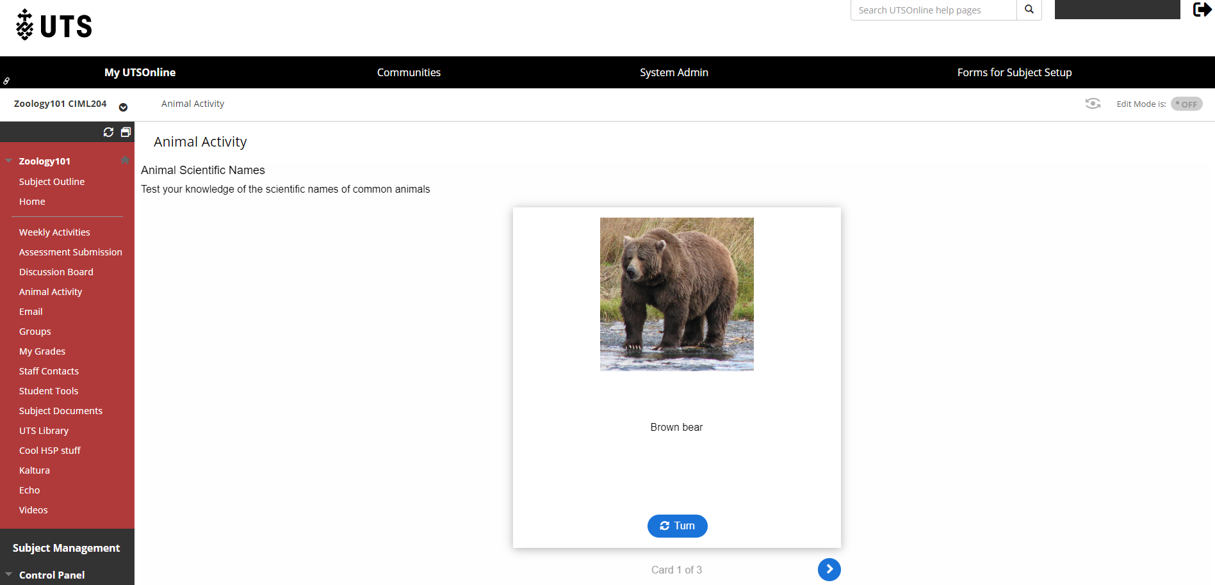
Task: Open the System Admin tab
Action: [674, 72]
